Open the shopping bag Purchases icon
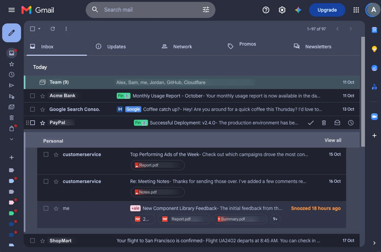This screenshot has width=381, height=252. click(x=12, y=129)
